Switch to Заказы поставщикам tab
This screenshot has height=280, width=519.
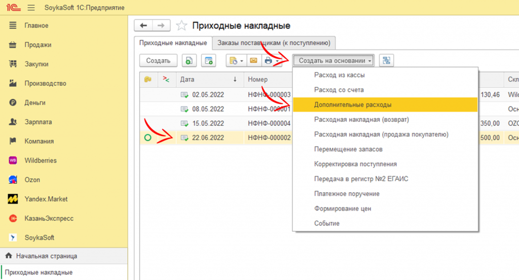[x=274, y=43]
